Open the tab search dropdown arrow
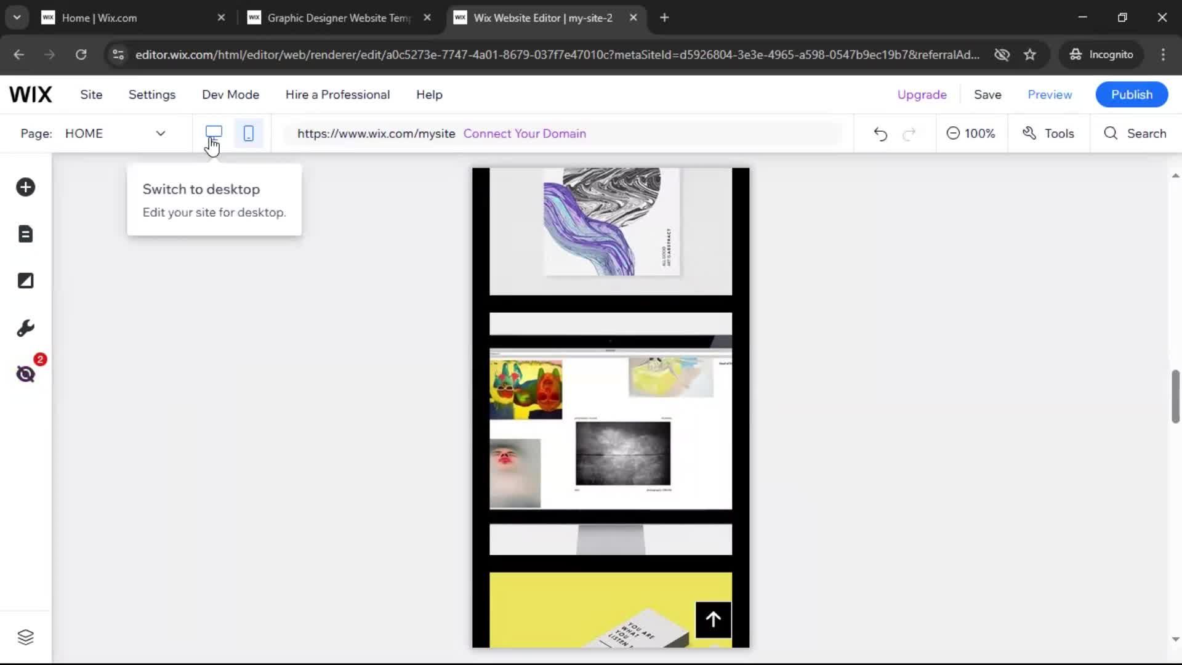Image resolution: width=1182 pixels, height=665 pixels. tap(17, 18)
